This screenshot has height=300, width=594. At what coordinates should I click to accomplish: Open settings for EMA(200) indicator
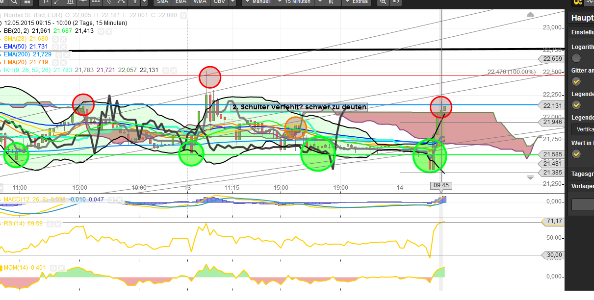pos(59,54)
